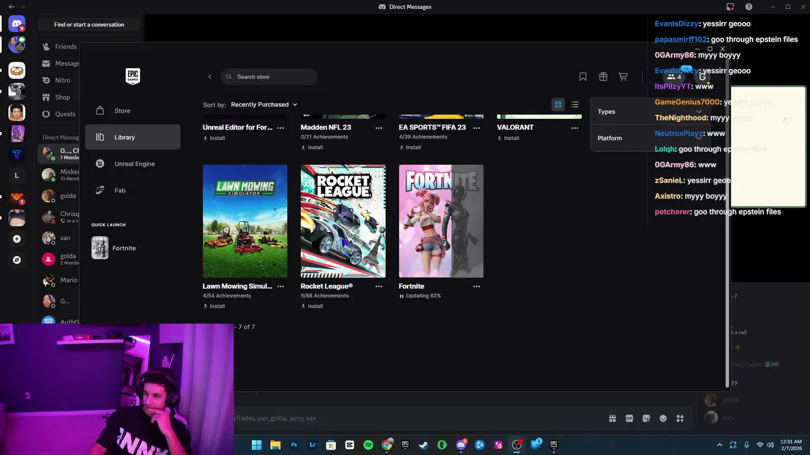Click the Epic Games logo at top

click(x=132, y=76)
